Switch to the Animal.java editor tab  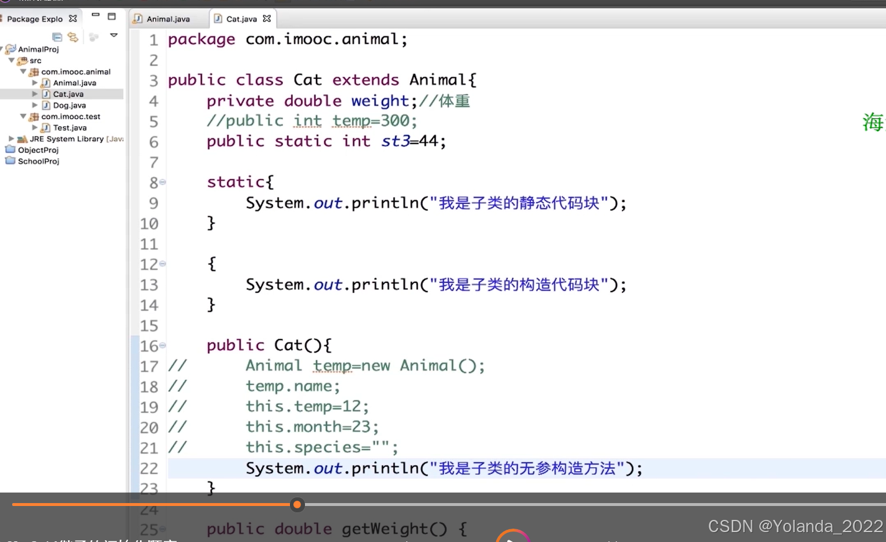coord(168,19)
